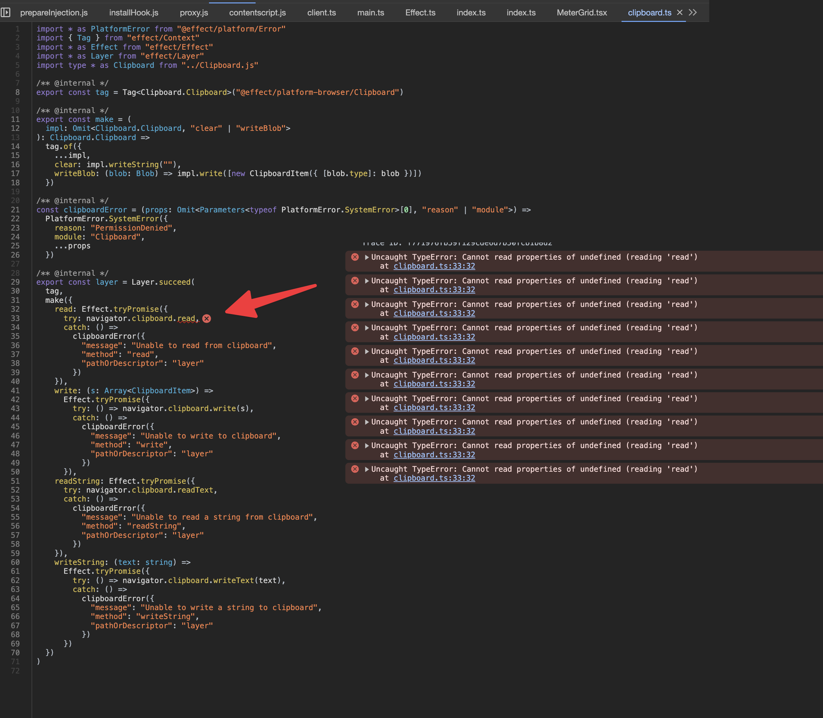Click the error circle on the second TypeError row
Screen dimensions: 823x718
click(x=355, y=281)
